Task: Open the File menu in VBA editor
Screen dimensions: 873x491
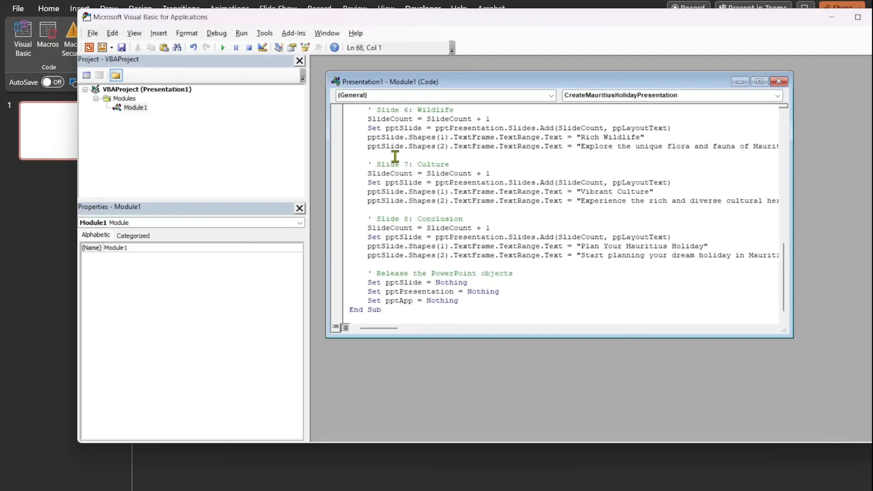Action: 92,33
